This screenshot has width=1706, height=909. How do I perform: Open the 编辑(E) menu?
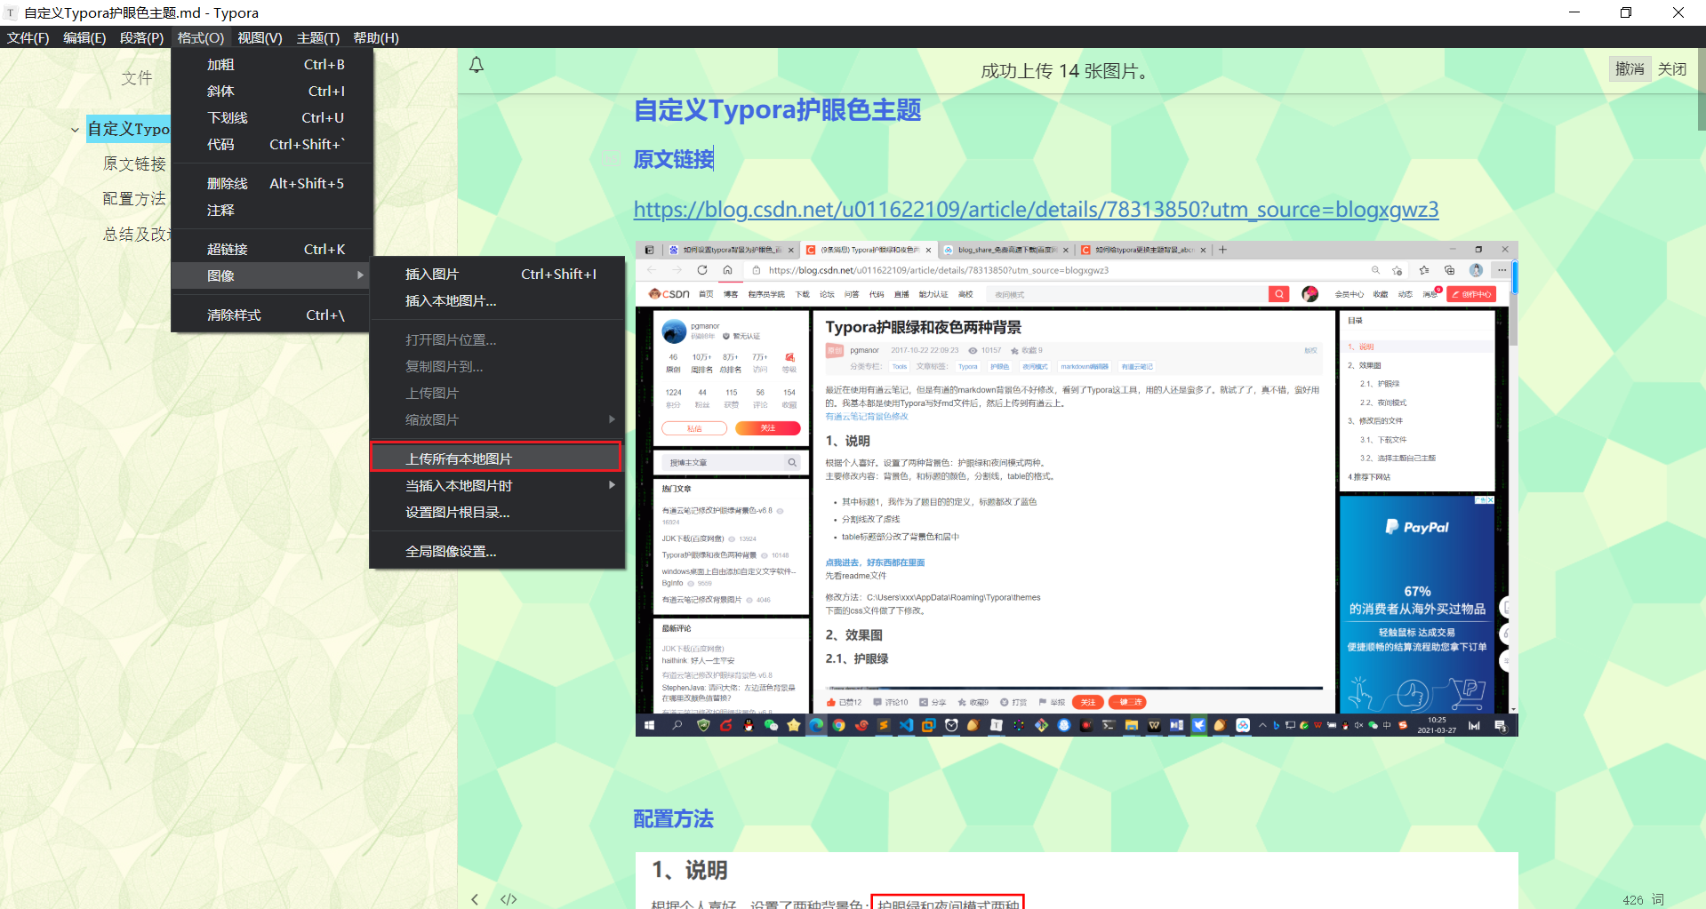point(84,38)
